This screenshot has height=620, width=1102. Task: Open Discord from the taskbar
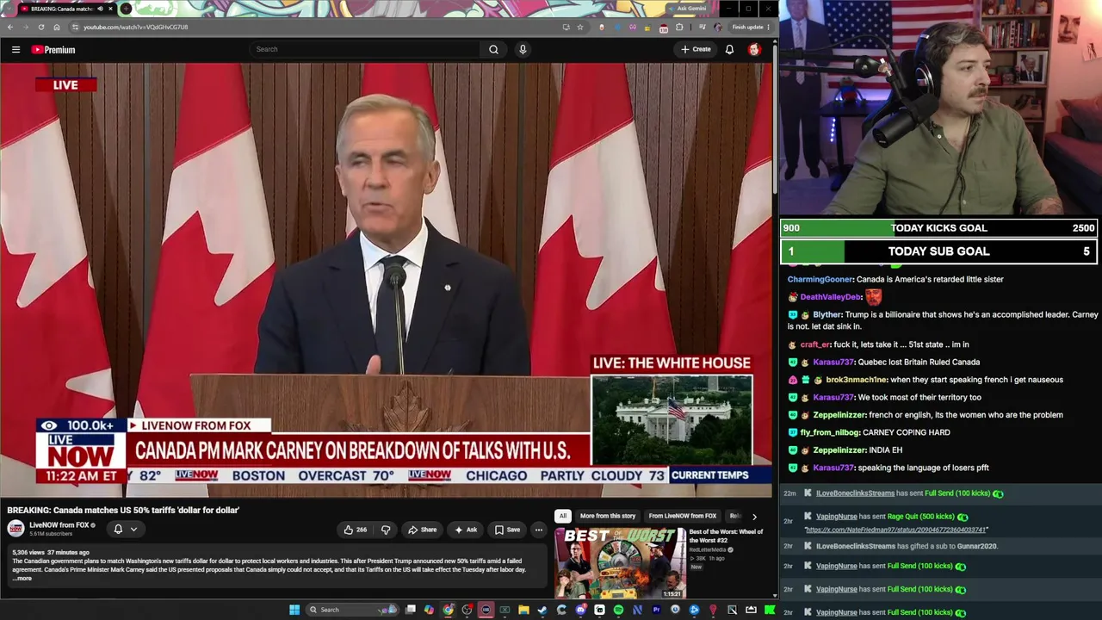pos(580,610)
